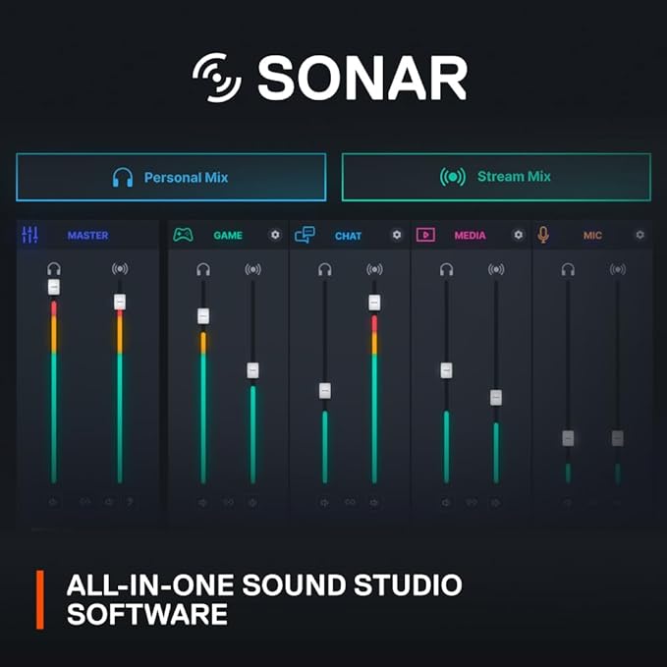Viewport: 667px width, 667px height.
Task: Open Mic channel settings gear
Action: point(639,235)
